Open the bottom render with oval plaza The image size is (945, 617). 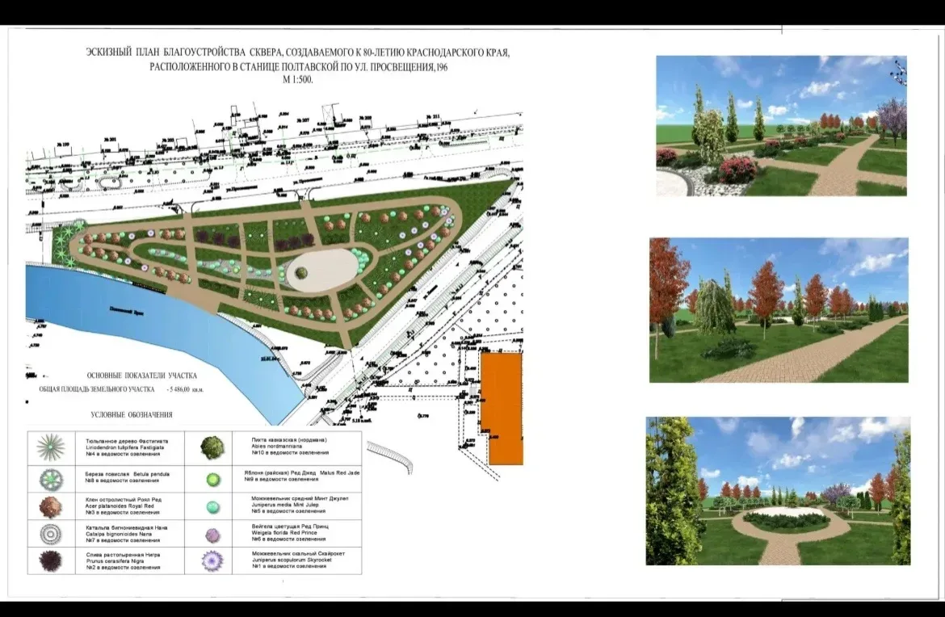tap(778, 491)
